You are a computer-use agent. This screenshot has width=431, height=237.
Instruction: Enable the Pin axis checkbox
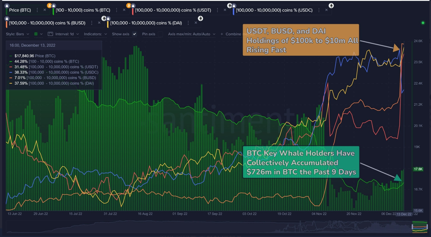click(x=161, y=34)
